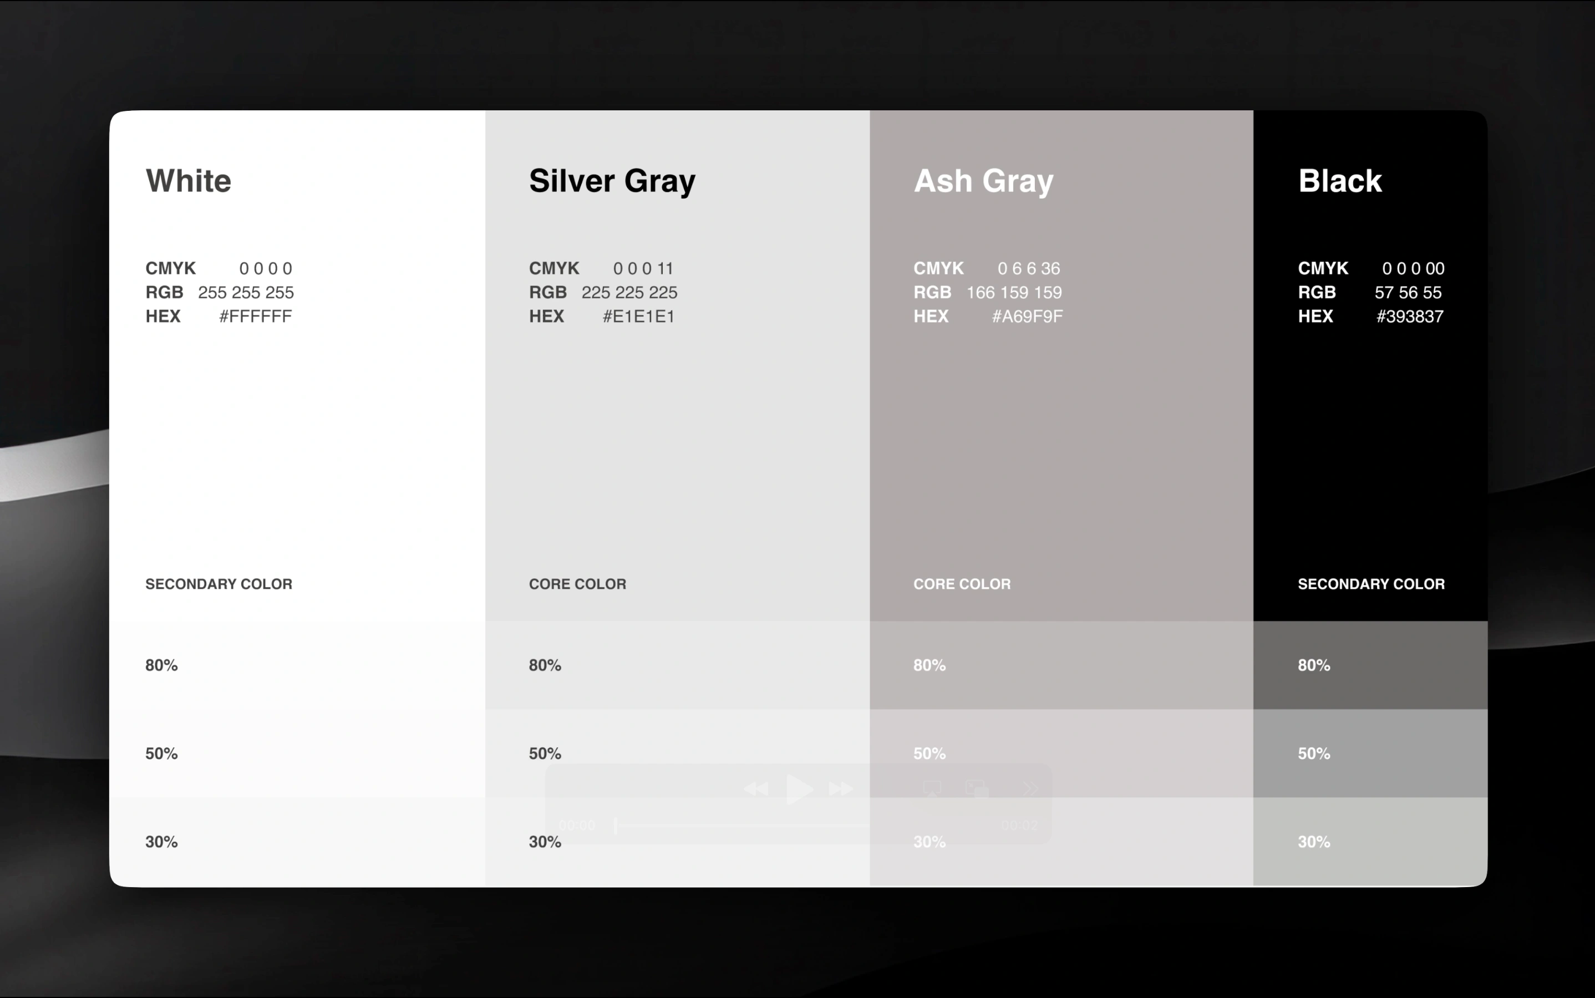
Task: Select the #393837 hex value
Action: coord(1409,316)
